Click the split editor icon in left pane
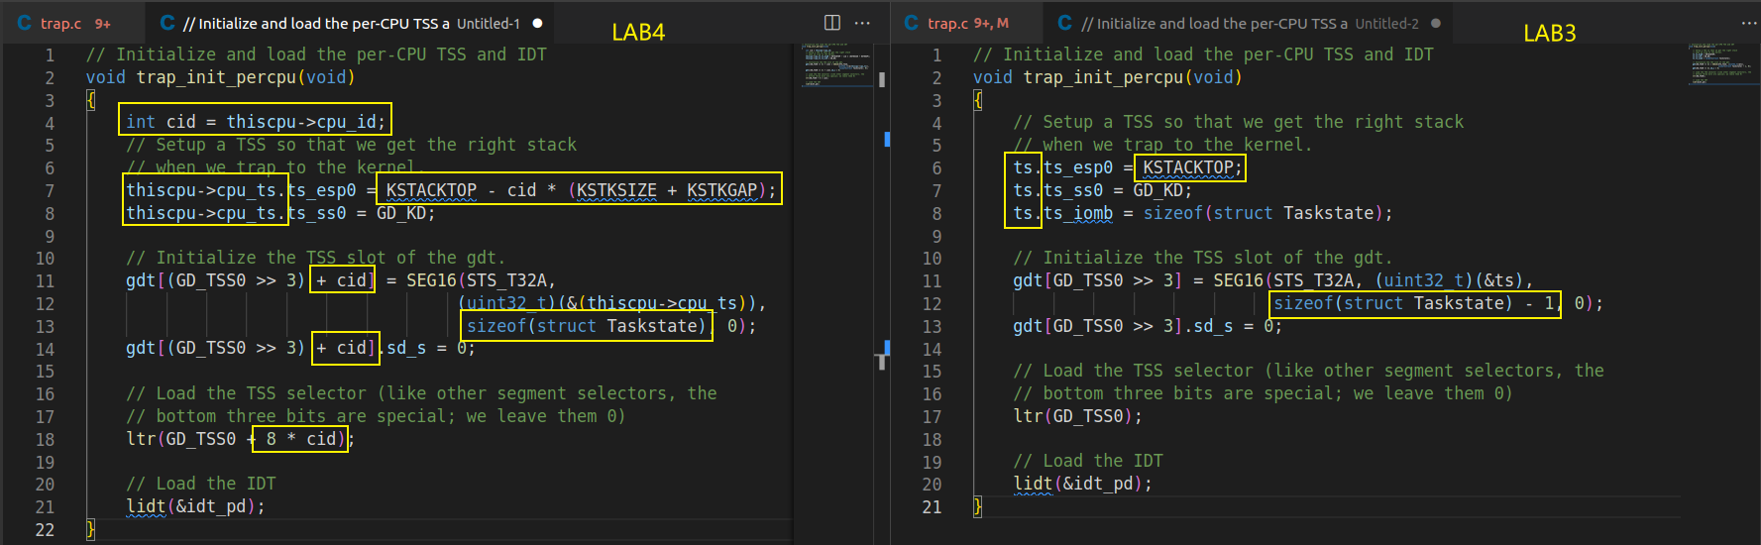Viewport: 1761px width, 545px height. [832, 23]
